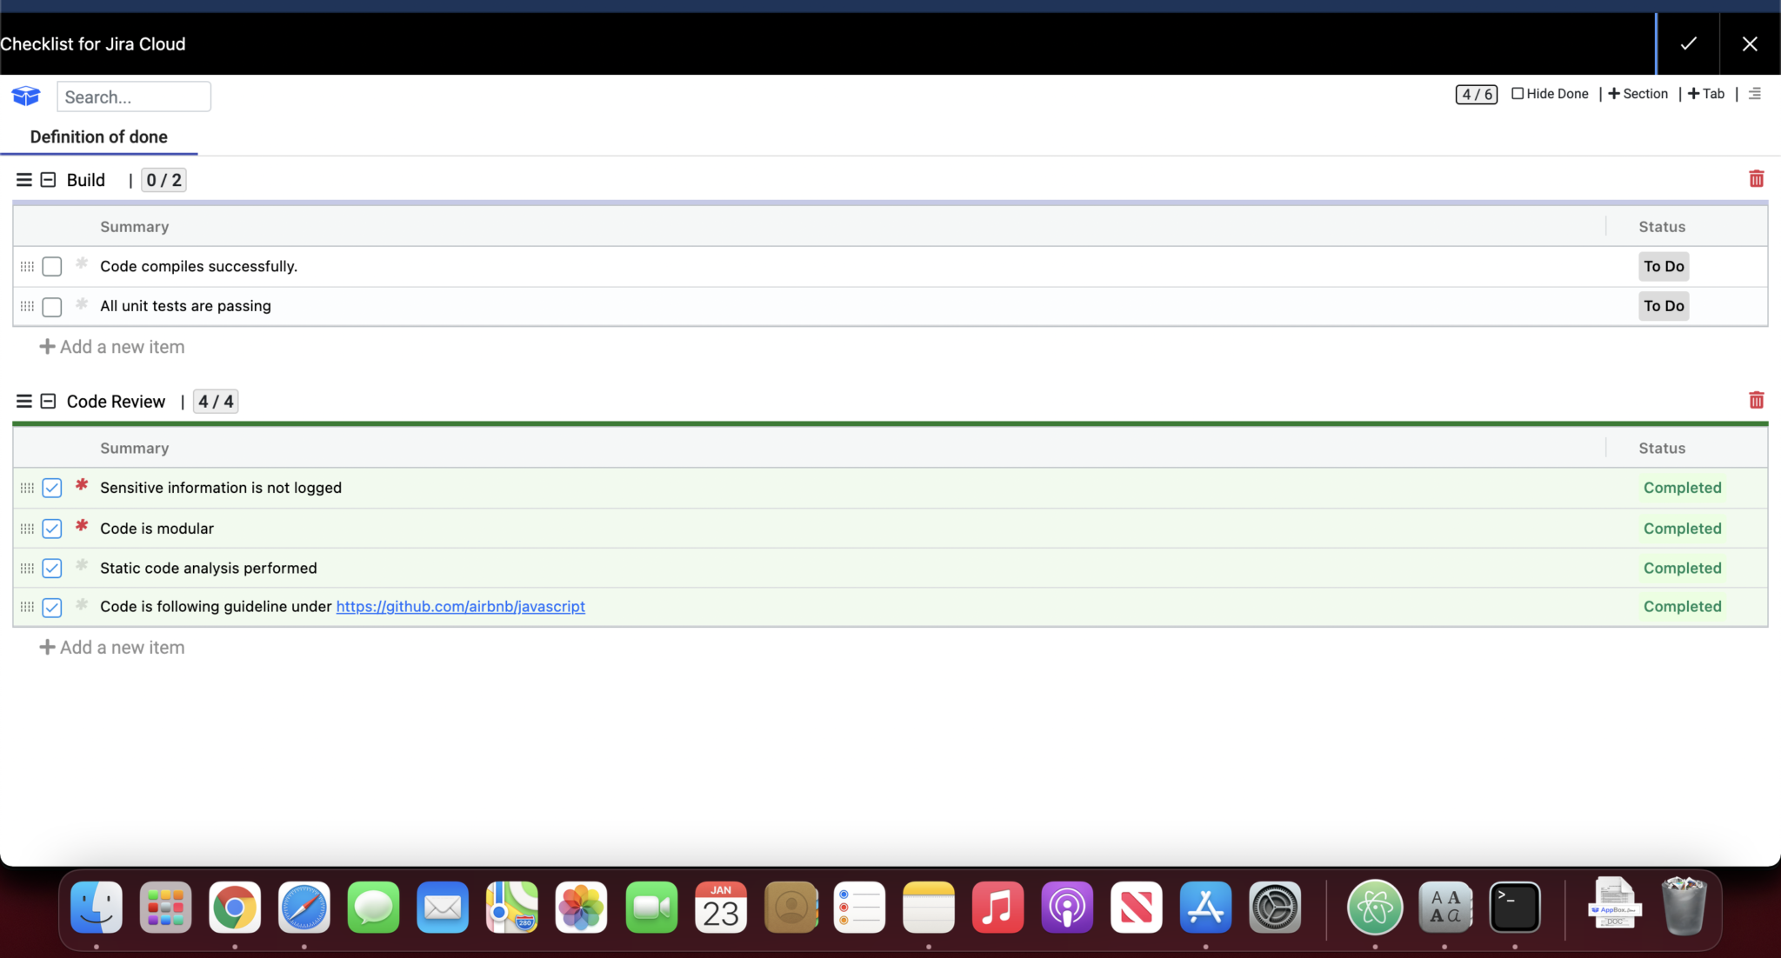Open the airbnb javascript GitHub link
Image resolution: width=1781 pixels, height=958 pixels.
(460, 607)
